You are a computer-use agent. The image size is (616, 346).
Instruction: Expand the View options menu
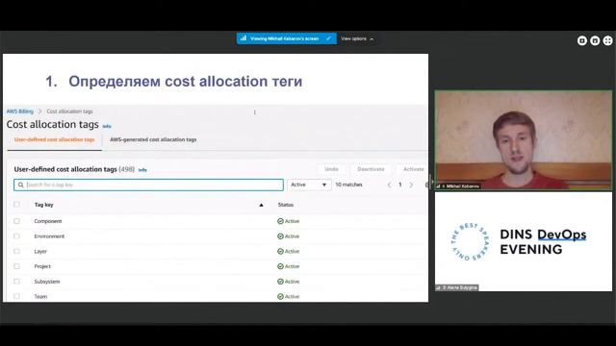pos(357,38)
